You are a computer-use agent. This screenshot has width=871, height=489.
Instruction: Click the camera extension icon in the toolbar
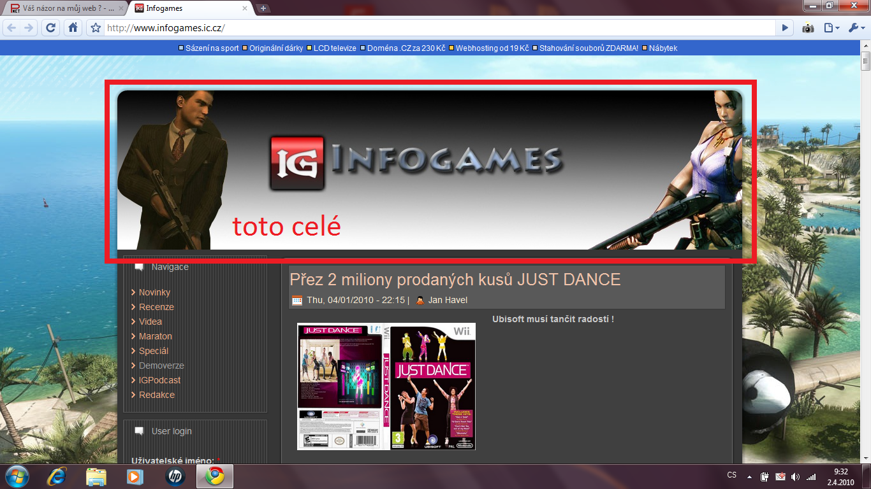808,28
